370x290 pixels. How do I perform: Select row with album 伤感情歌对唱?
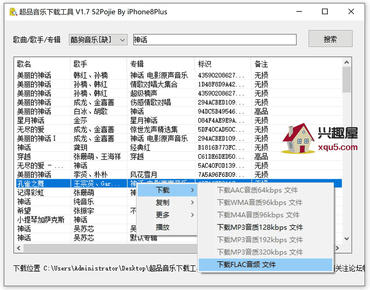(178, 102)
